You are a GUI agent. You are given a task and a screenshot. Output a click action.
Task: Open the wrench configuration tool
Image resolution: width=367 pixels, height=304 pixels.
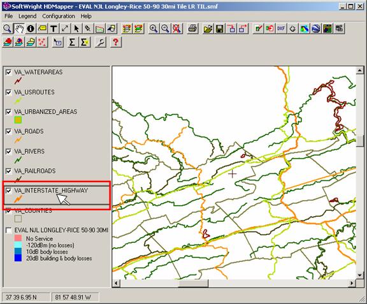(101, 42)
